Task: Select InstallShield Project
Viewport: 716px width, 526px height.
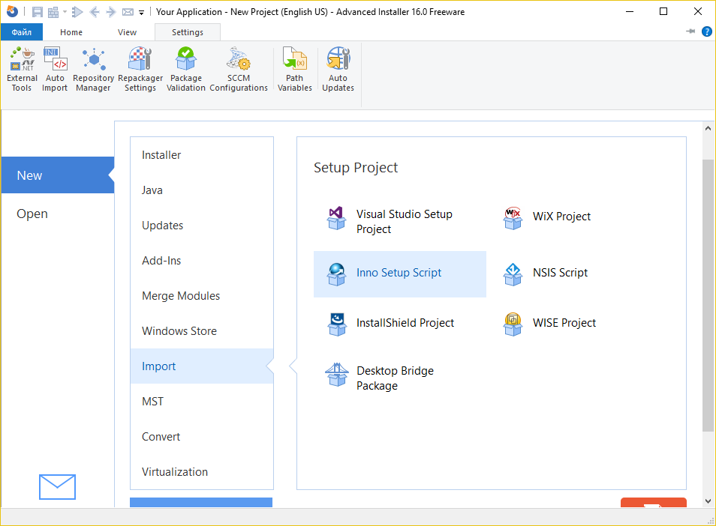Action: tap(391, 323)
